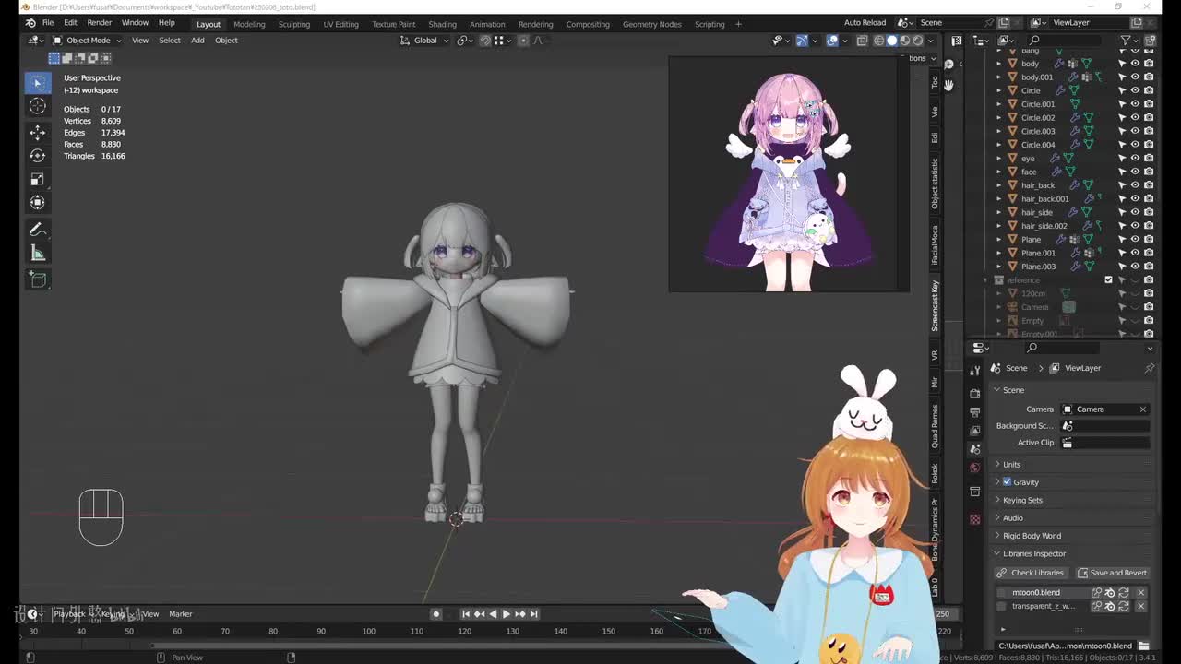Open the World properties tab

[x=975, y=468]
